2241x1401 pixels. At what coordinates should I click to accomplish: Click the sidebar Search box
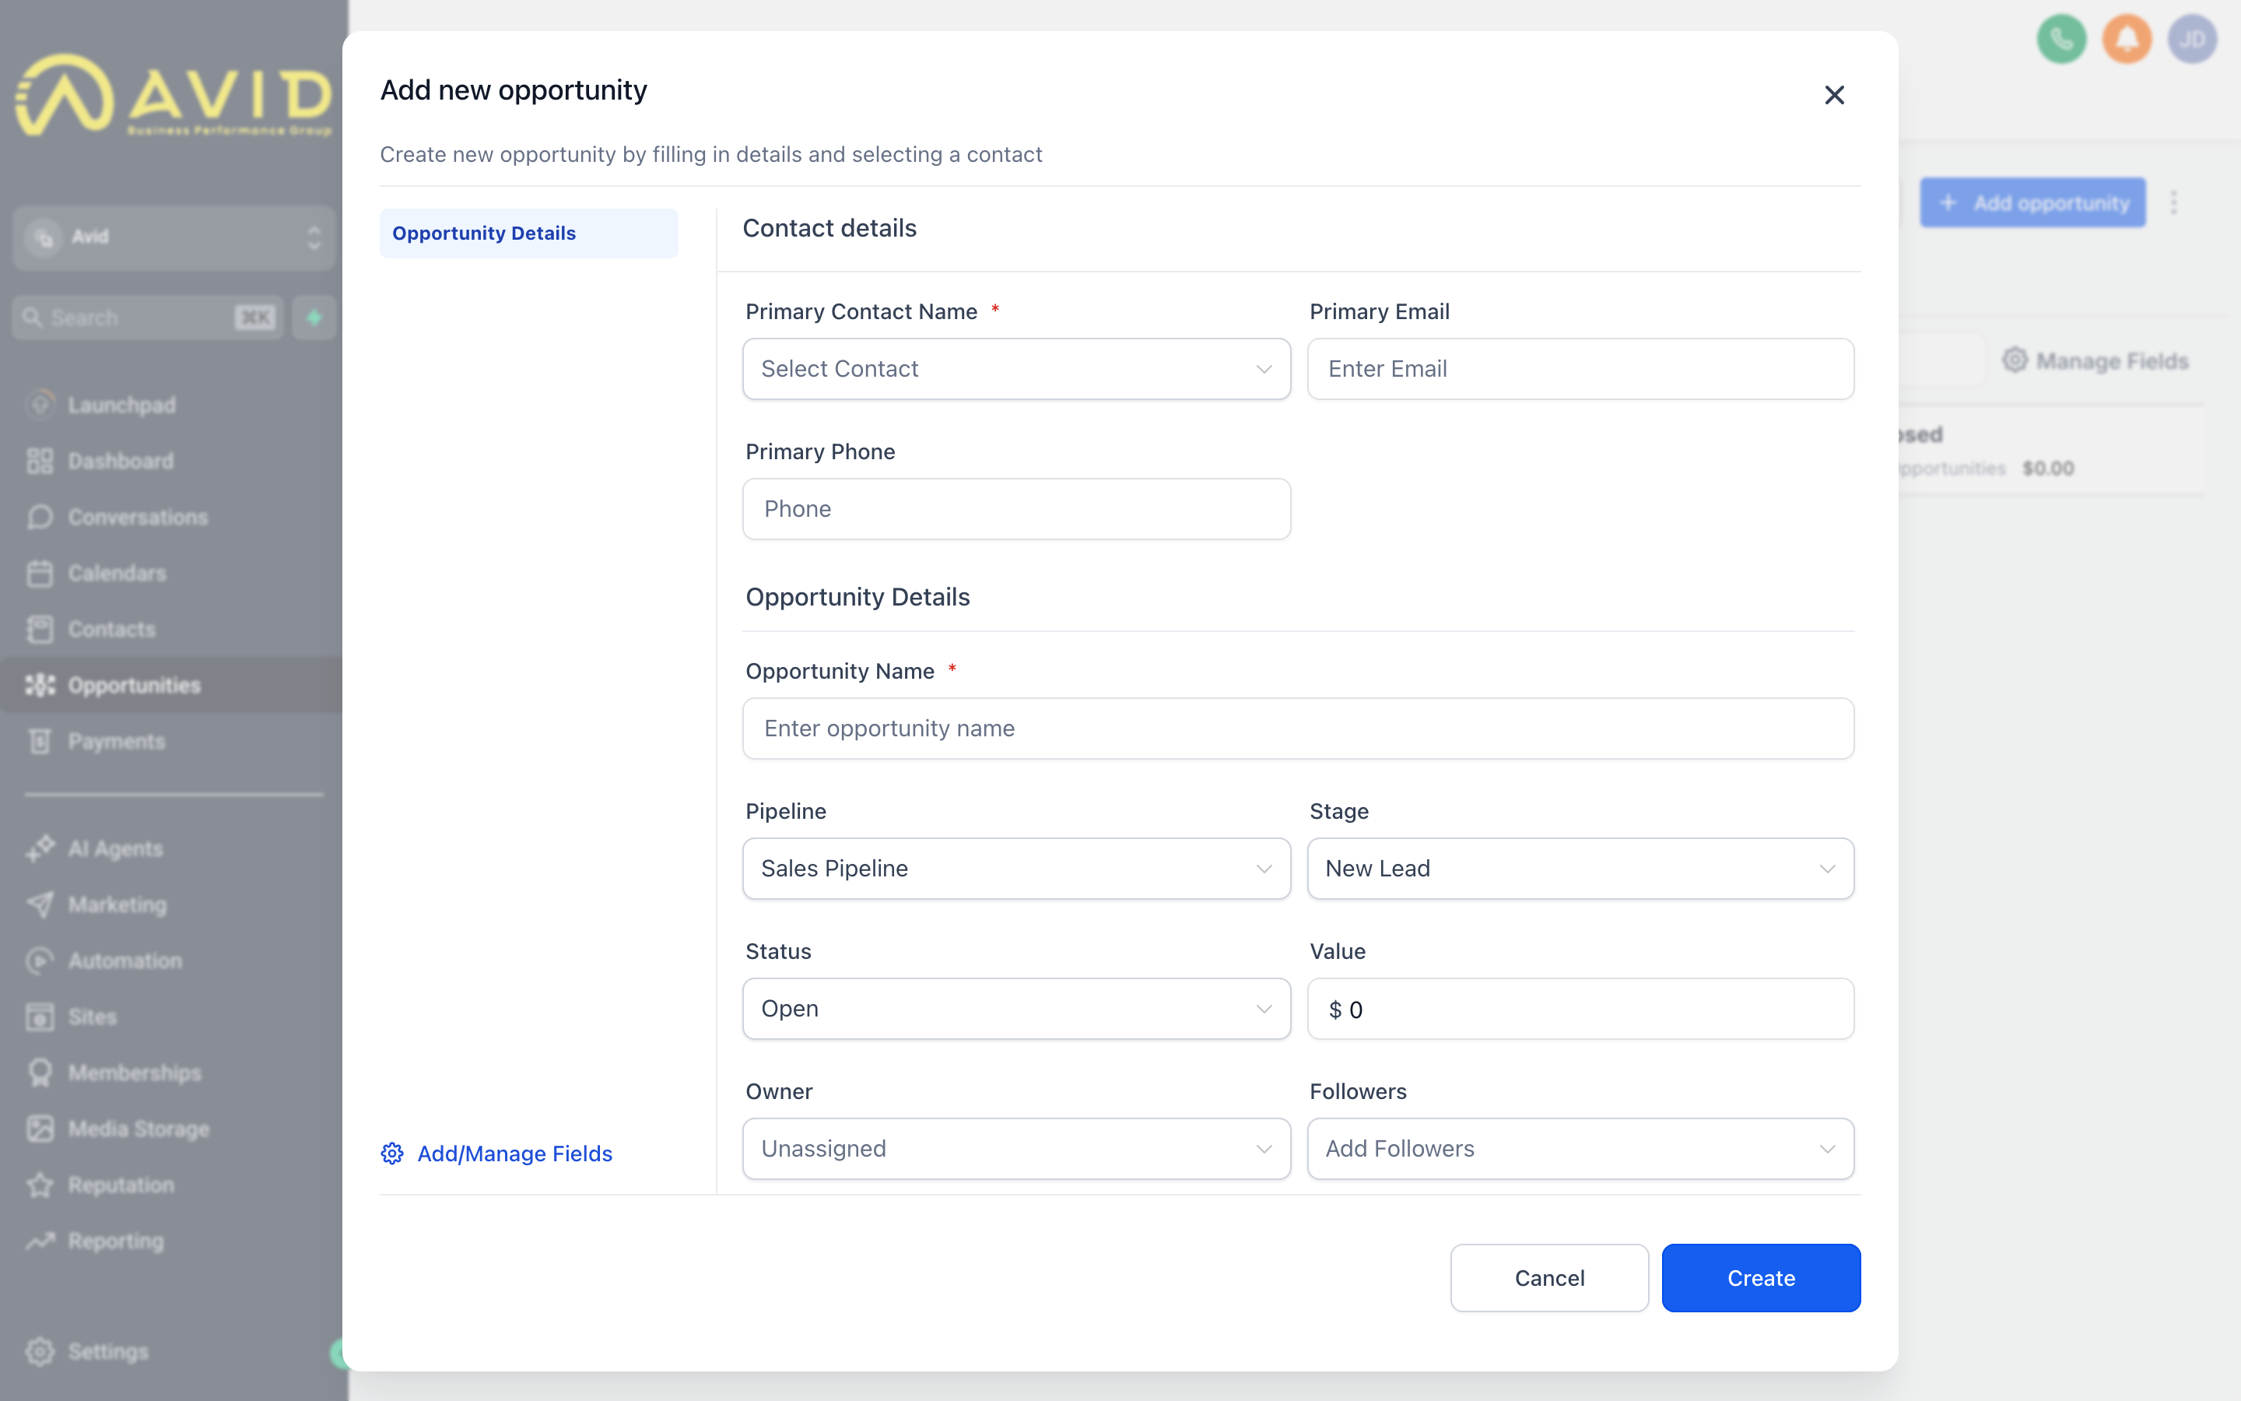pos(147,318)
